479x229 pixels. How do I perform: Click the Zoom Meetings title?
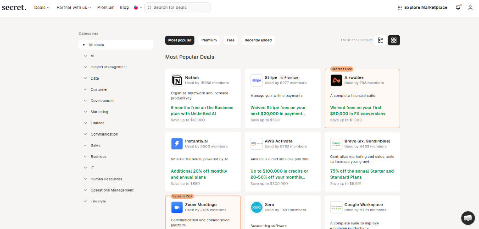click(x=201, y=205)
